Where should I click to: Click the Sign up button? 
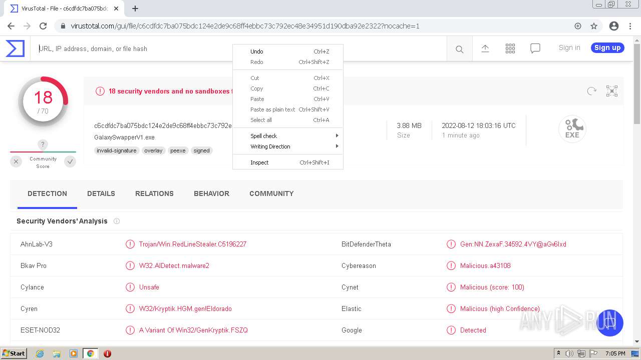pyautogui.click(x=607, y=48)
